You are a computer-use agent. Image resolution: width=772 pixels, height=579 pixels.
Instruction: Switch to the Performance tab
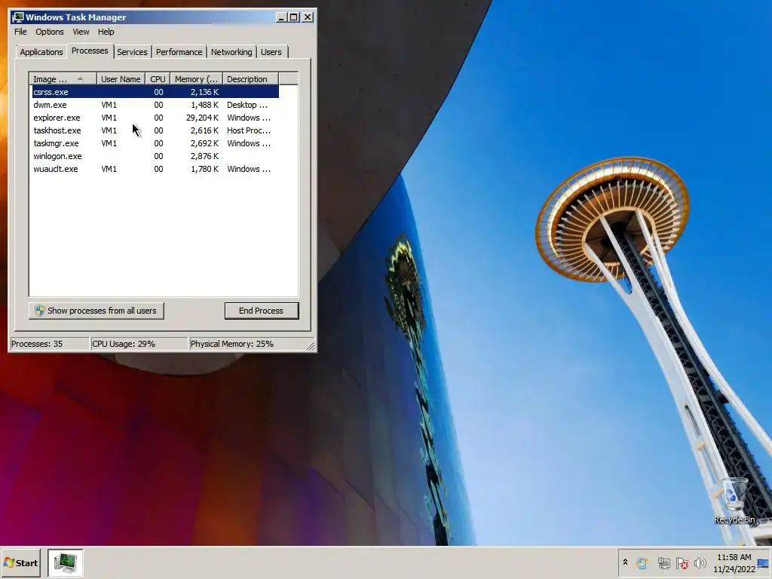179,52
